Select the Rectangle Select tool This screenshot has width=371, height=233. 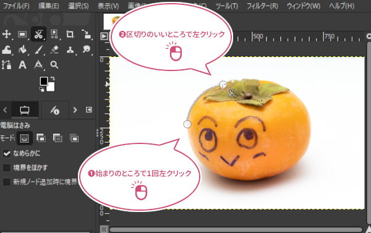22,35
